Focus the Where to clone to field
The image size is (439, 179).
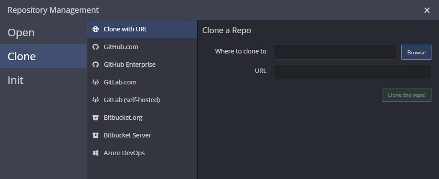335,52
